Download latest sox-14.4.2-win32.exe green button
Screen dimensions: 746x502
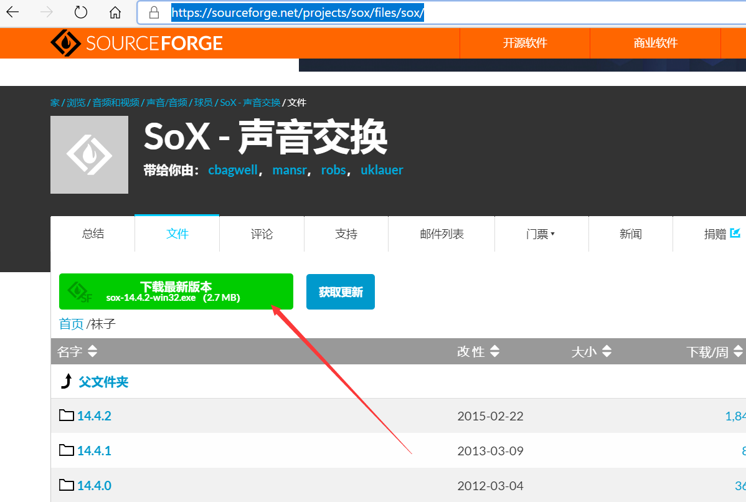(x=176, y=291)
